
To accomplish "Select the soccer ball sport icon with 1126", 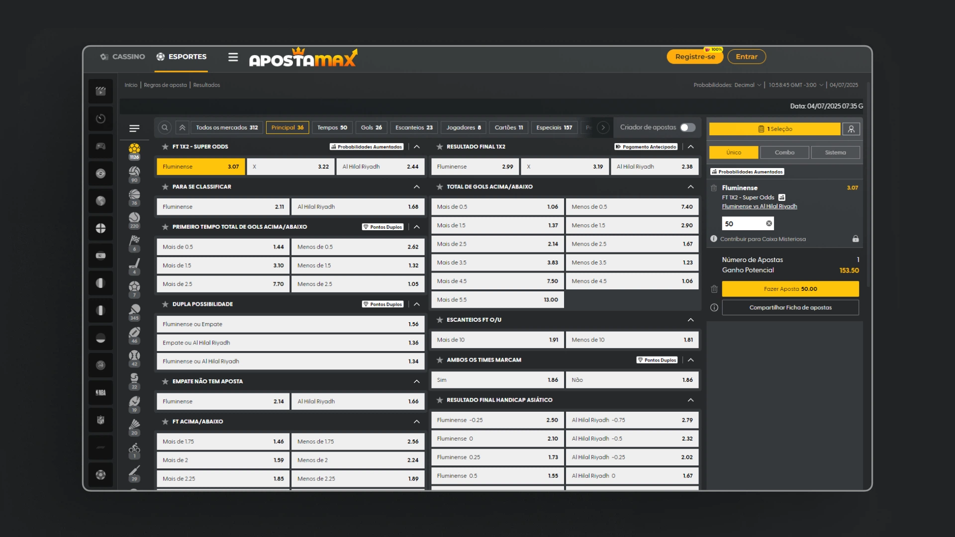I will pyautogui.click(x=134, y=149).
